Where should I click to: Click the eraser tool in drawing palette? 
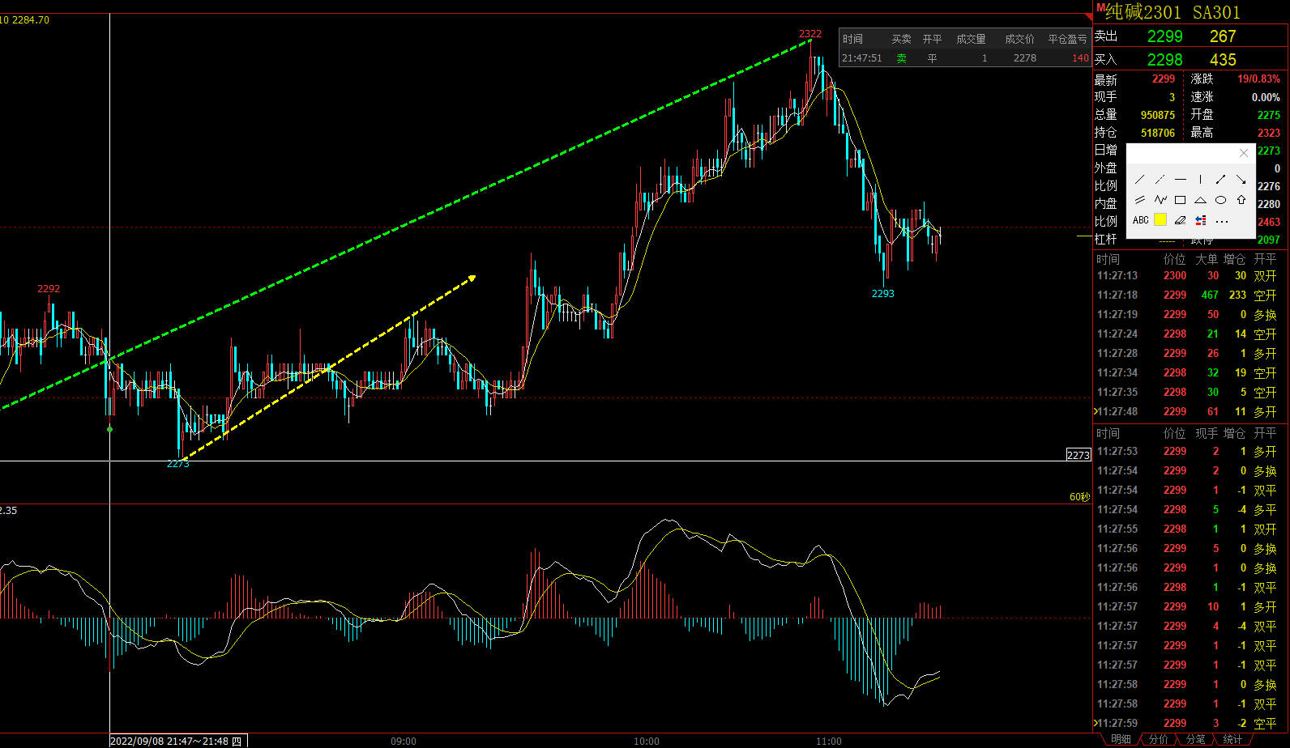(x=1181, y=220)
